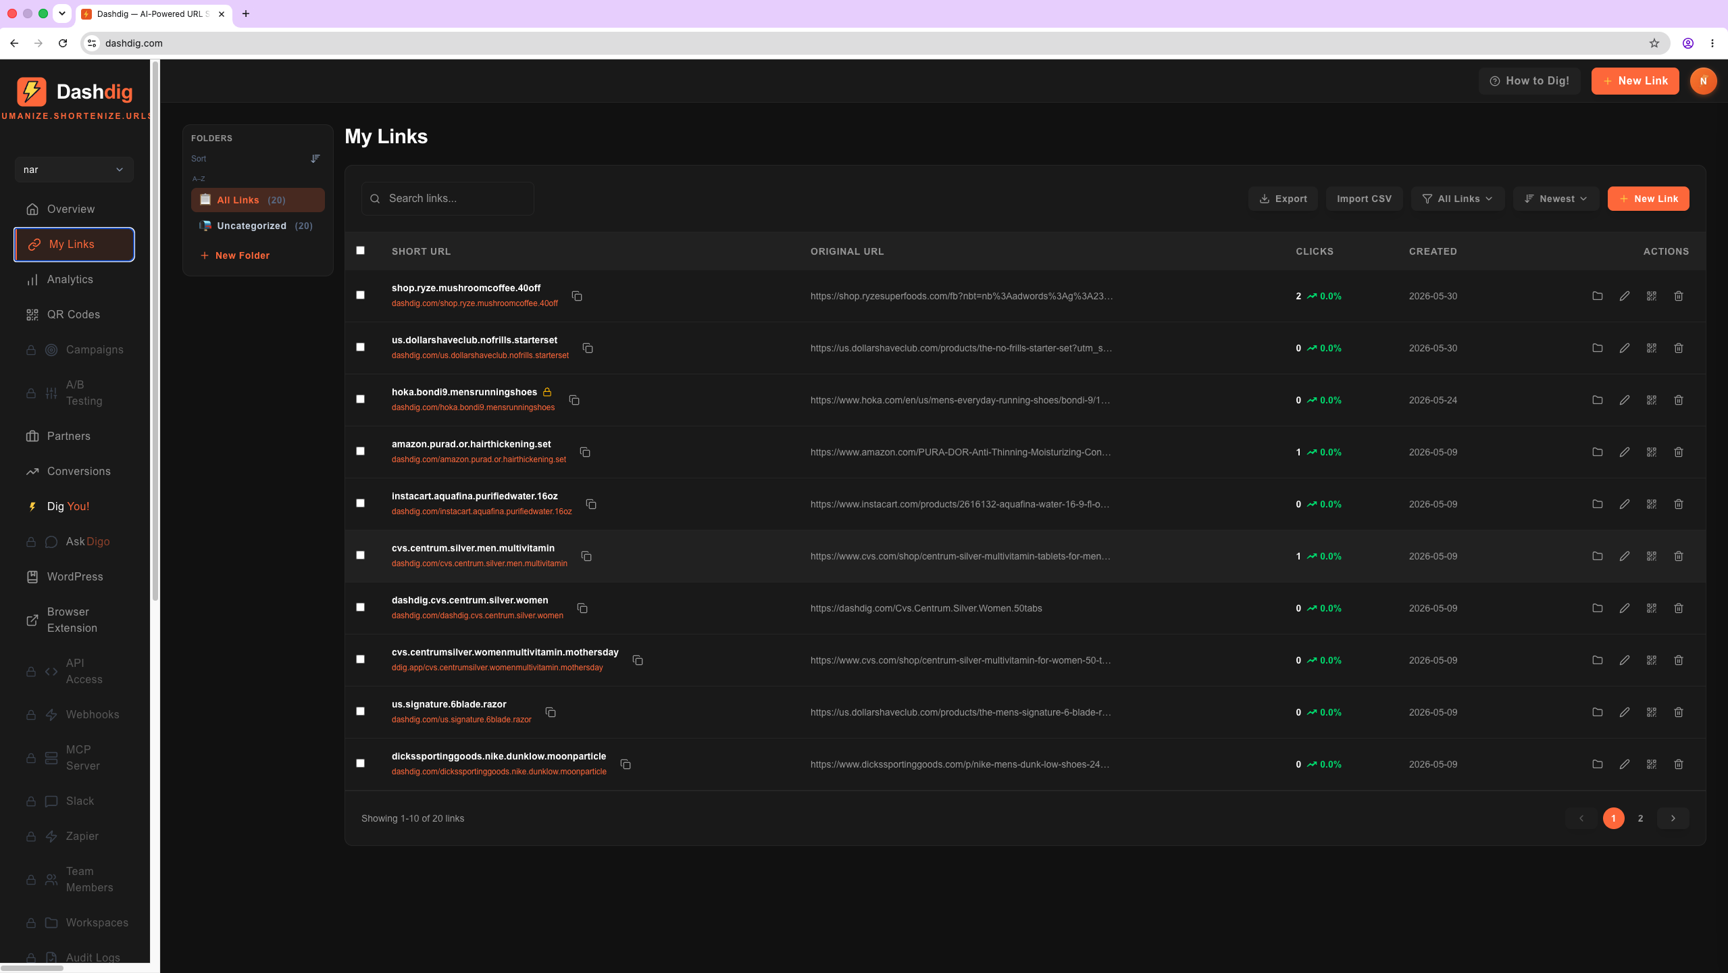Generate QR code for amazon.purad.or link
Image resolution: width=1728 pixels, height=973 pixels.
tap(1652, 452)
